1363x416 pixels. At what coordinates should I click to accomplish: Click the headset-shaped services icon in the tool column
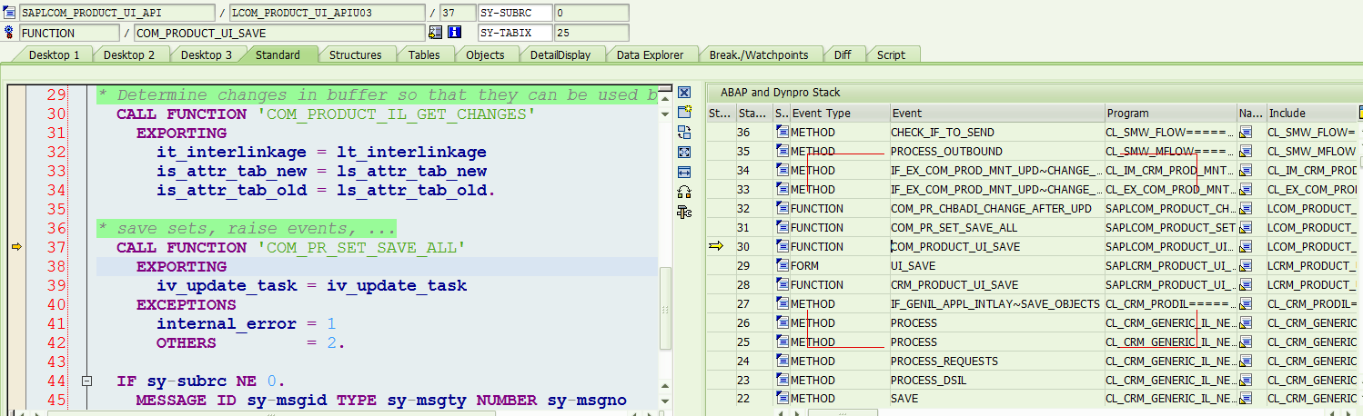tap(684, 192)
